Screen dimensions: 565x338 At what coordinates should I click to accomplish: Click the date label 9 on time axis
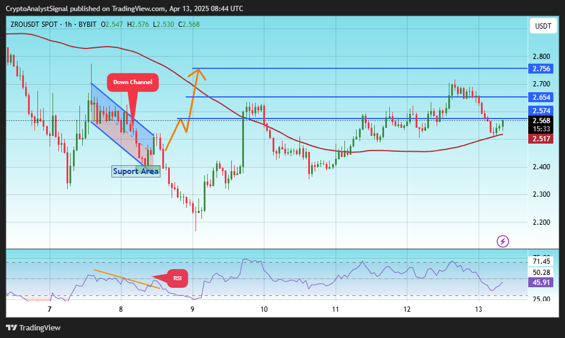tap(193, 309)
